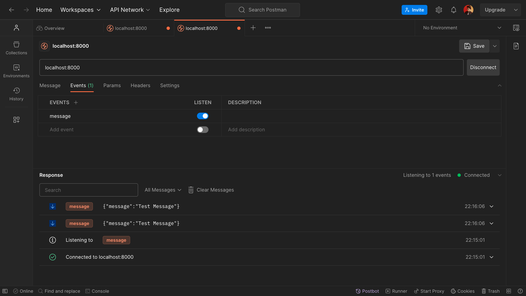Go back with the left arrow
The height and width of the screenshot is (296, 526).
point(12,10)
